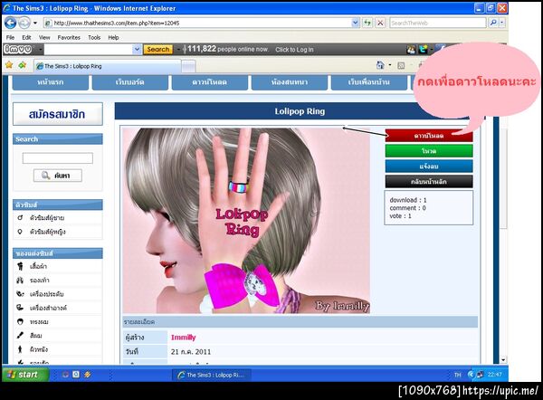This screenshot has width=543, height=400.
Task: Go to ดาวน์โหลด site navigation tab
Action: click(210, 82)
